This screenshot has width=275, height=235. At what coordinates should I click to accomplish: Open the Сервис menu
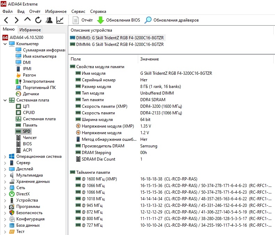pyautogui.click(x=78, y=11)
